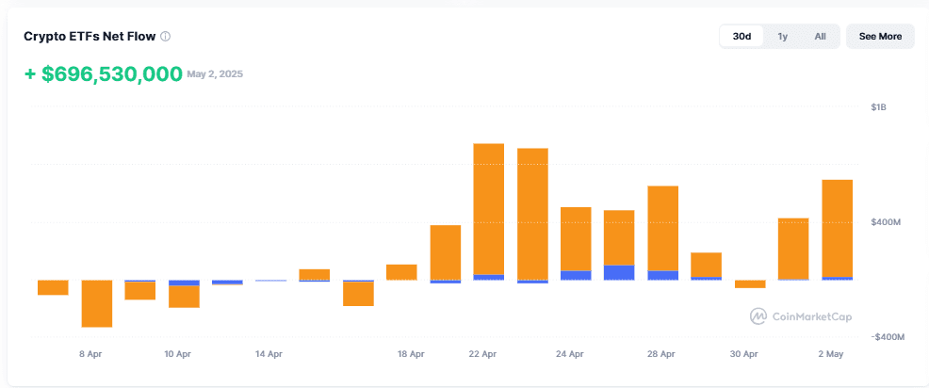929x388 pixels.
Task: Switch to the All time range
Action: (820, 36)
